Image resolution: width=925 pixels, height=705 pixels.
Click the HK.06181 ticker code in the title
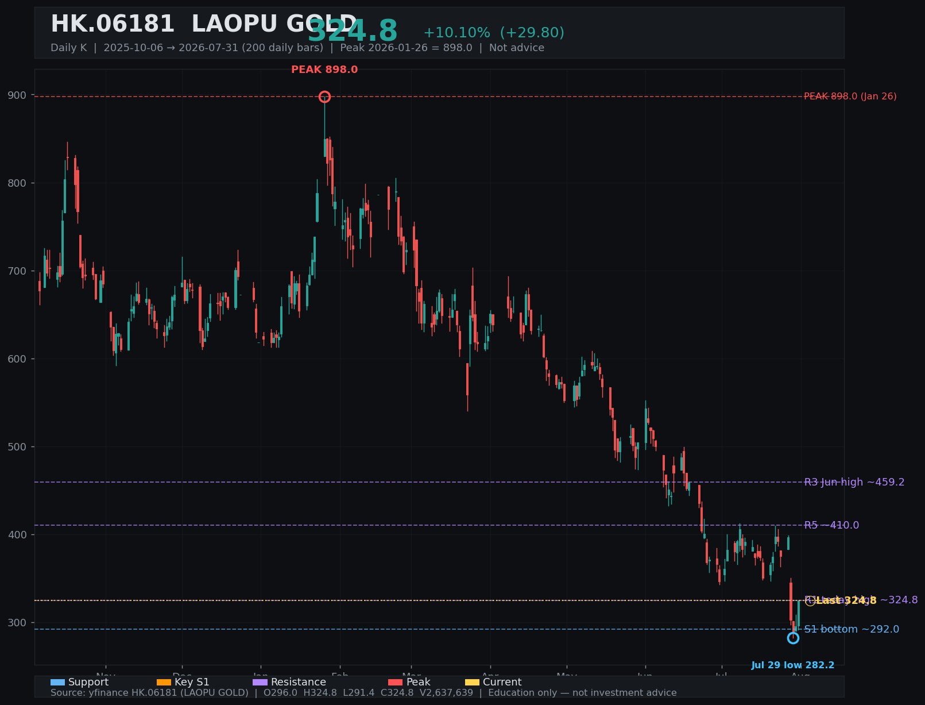click(x=113, y=25)
